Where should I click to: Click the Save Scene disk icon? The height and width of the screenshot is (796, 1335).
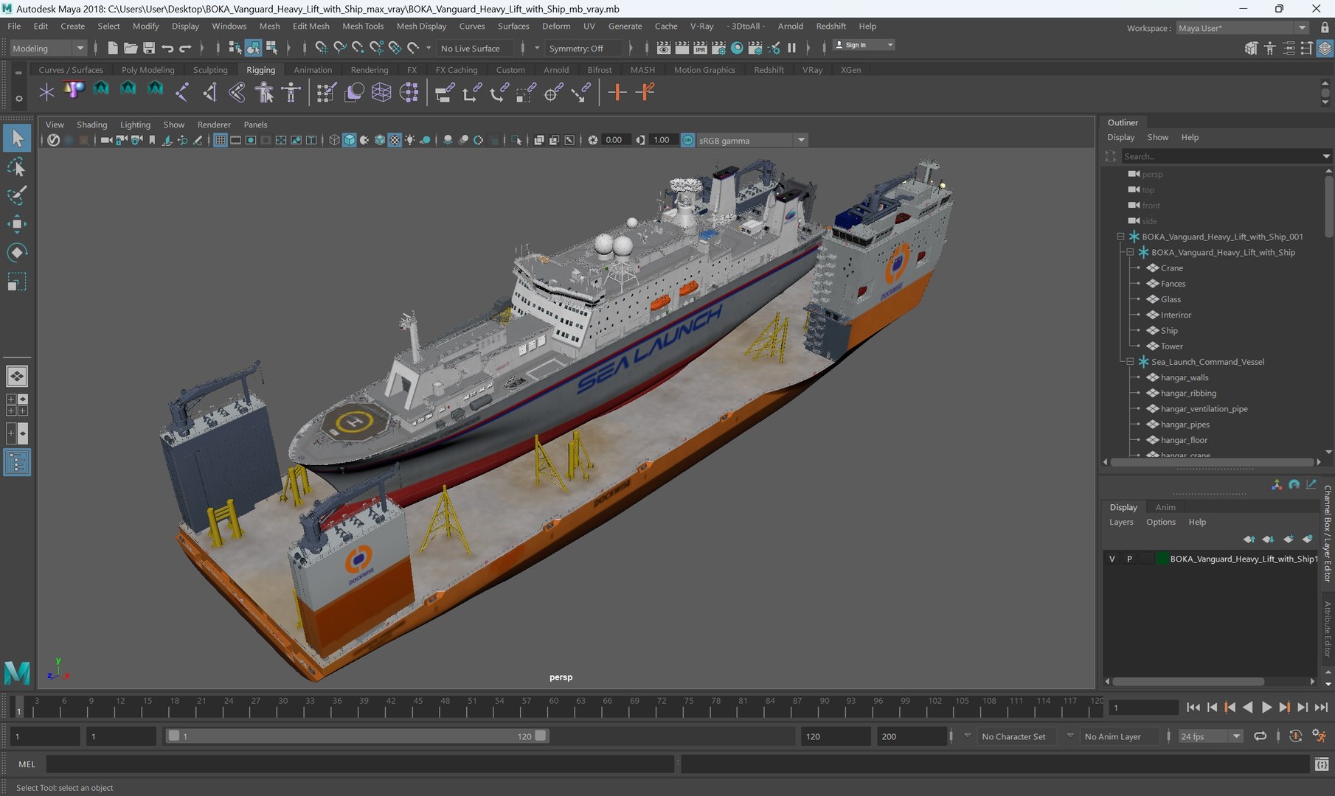pos(149,48)
